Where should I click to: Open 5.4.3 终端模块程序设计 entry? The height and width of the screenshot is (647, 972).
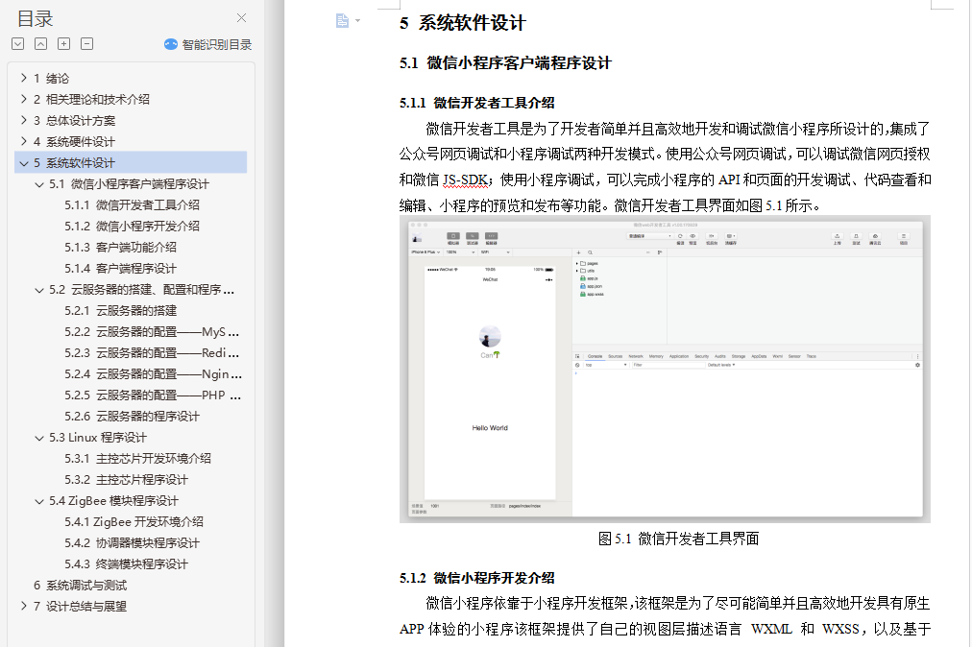coord(126,563)
